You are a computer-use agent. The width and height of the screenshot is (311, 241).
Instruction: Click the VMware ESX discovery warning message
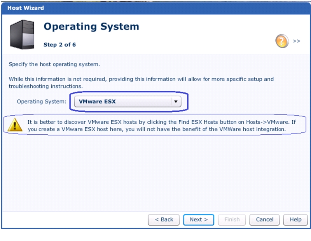pos(162,126)
